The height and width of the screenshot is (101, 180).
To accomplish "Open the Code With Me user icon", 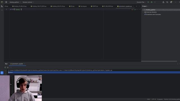I will pos(163,2).
